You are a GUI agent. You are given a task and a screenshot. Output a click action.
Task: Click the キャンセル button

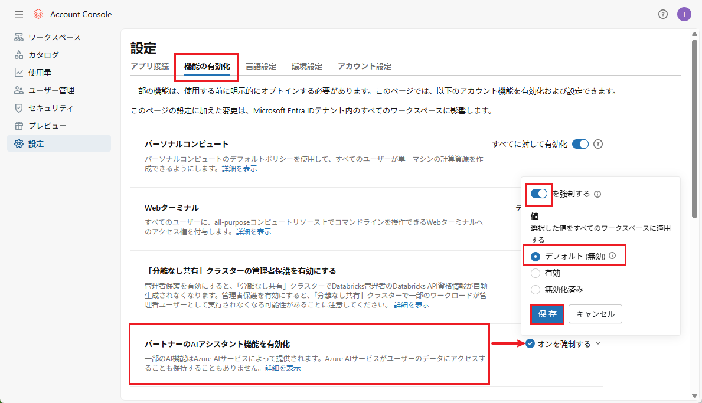click(x=595, y=314)
